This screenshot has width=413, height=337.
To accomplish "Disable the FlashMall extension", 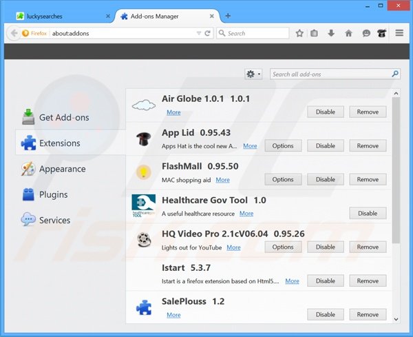I will point(326,179).
